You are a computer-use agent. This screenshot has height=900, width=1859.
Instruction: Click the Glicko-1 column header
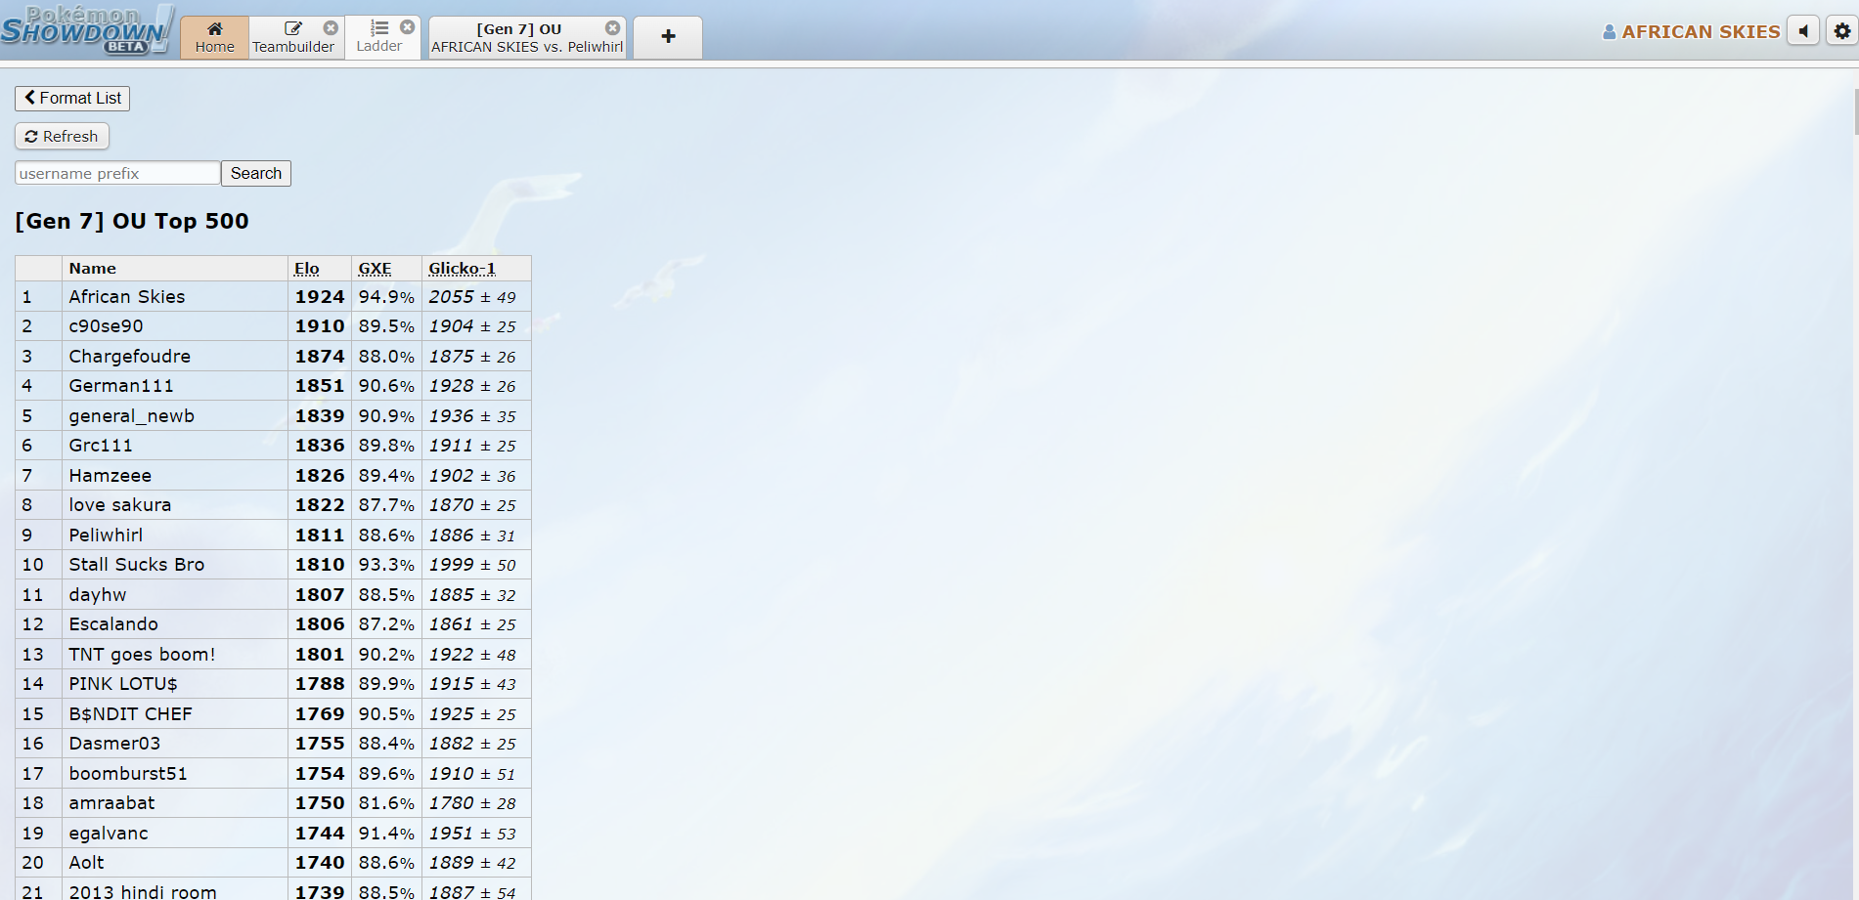(462, 269)
